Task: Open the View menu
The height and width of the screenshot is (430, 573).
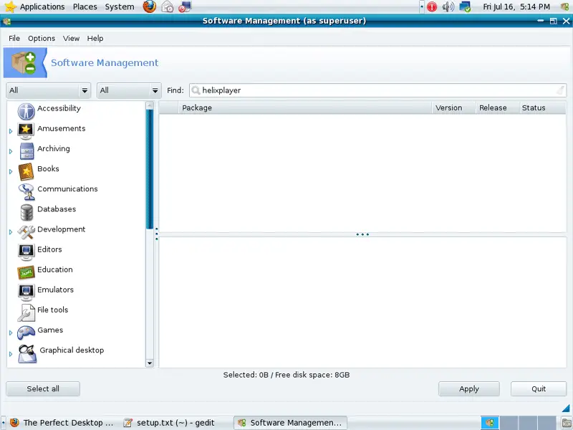Action: tap(71, 39)
